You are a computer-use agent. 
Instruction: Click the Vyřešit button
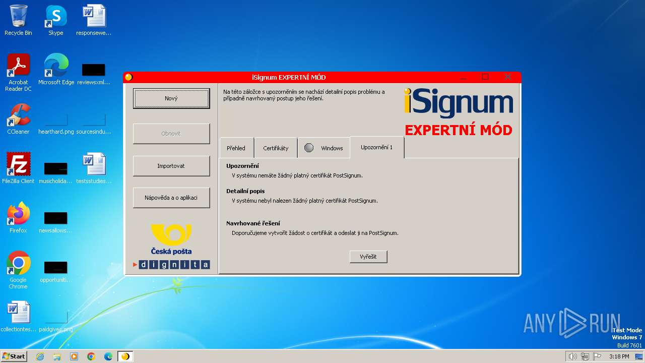(368, 257)
